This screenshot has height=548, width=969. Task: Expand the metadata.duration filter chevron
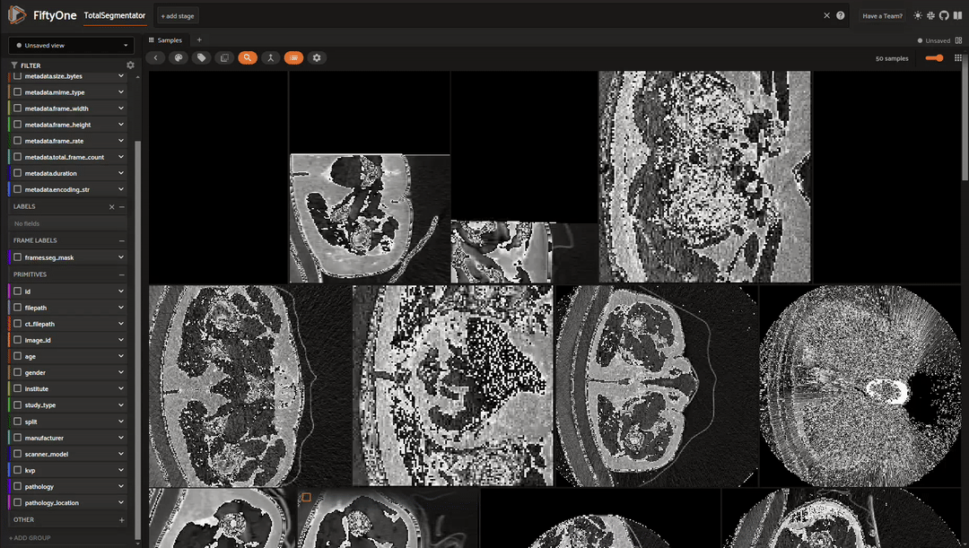point(121,173)
